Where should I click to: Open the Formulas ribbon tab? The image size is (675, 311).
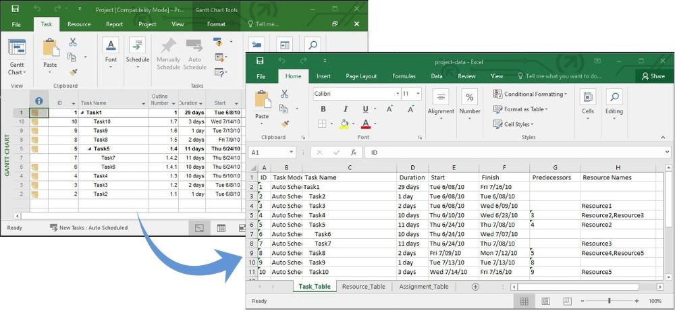coord(404,76)
